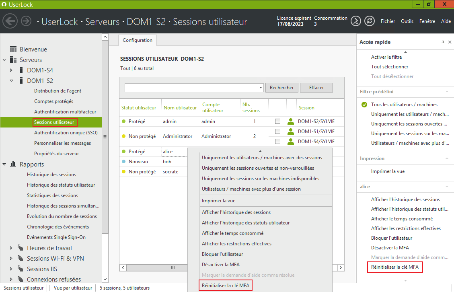Click the Sessions Wi-Fi & VPN icon
Screen dimensions: 454x292
pyautogui.click(x=20, y=258)
